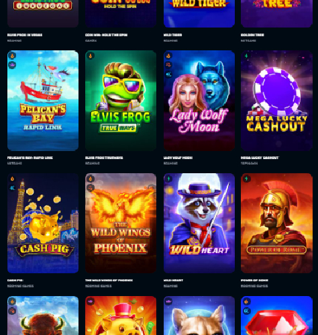Click the green lightning badge on Mega Lucky Cashout

(246, 56)
